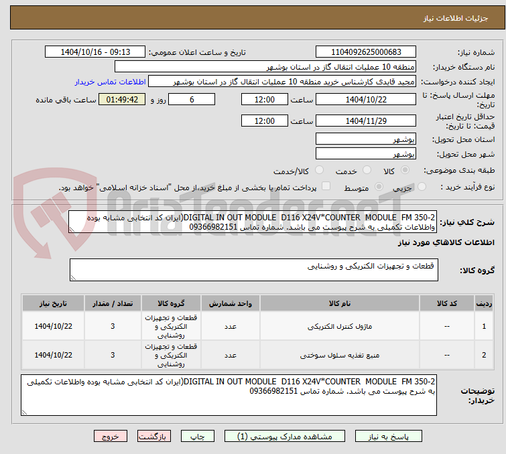Click the نام دستگاه خریدار field
The height and width of the screenshot is (454, 506).
pyautogui.click(x=265, y=67)
